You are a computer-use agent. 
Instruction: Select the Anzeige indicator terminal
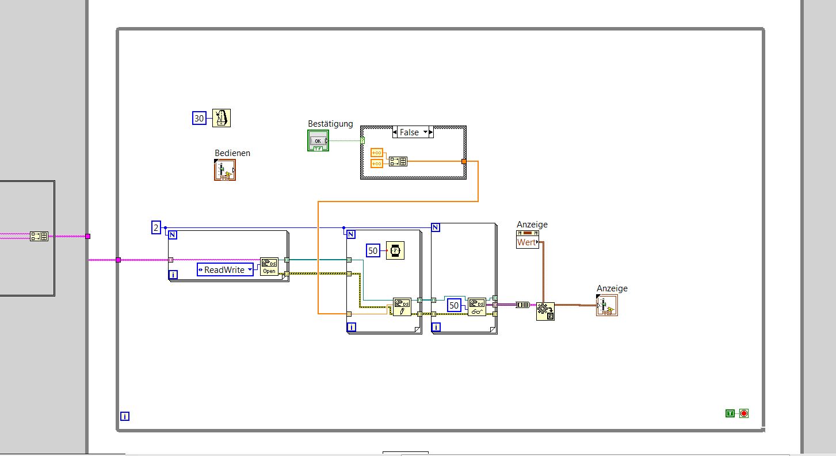(607, 305)
